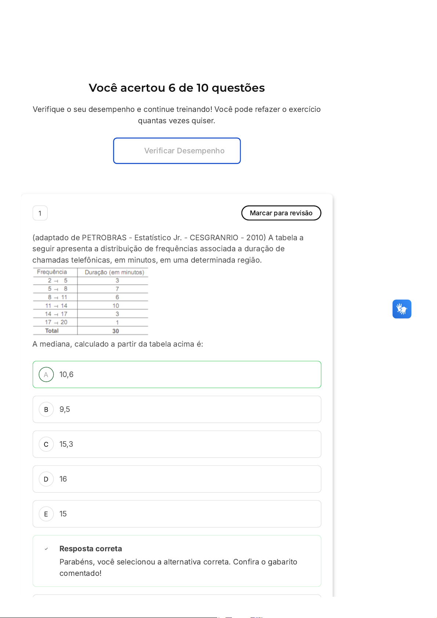Click the answer text 16
The image size is (437, 618).
pyautogui.click(x=63, y=479)
